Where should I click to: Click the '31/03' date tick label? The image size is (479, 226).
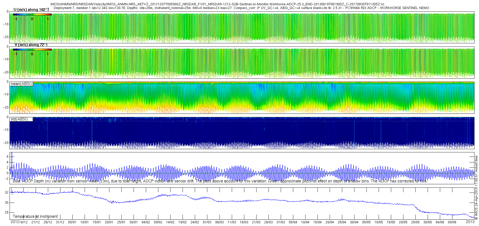point(281,222)
